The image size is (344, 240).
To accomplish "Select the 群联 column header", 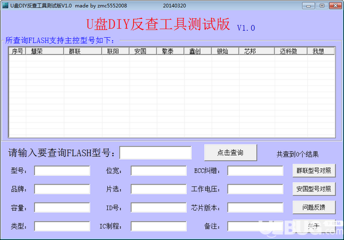I will pyautogui.click(x=83, y=51).
